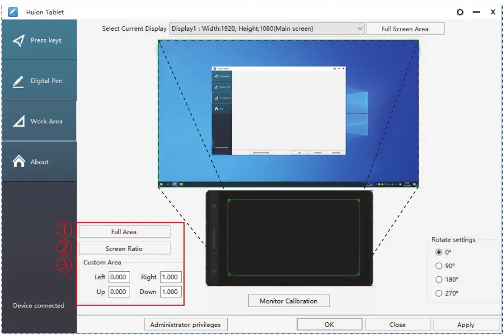Click the Full Screen Area button

tap(406, 28)
